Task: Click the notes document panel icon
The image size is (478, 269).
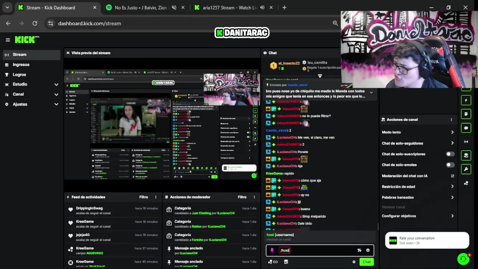Action: (466, 114)
